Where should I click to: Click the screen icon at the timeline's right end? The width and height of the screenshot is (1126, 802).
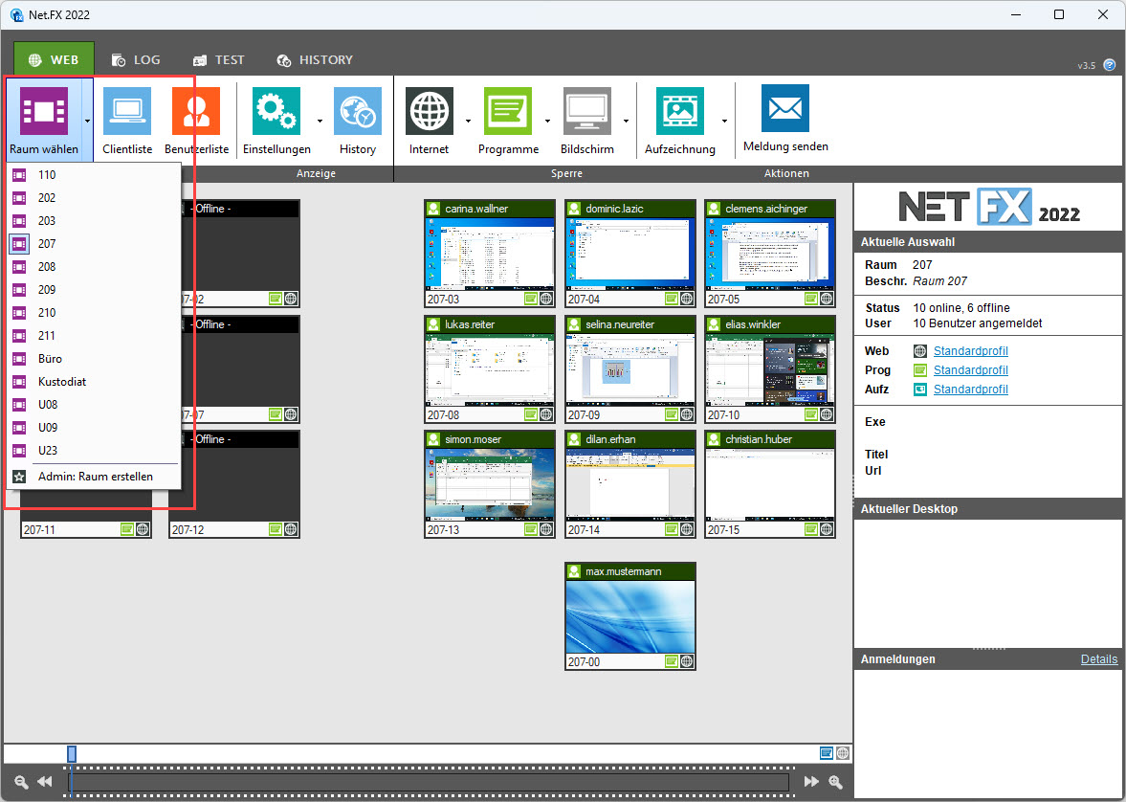[827, 753]
